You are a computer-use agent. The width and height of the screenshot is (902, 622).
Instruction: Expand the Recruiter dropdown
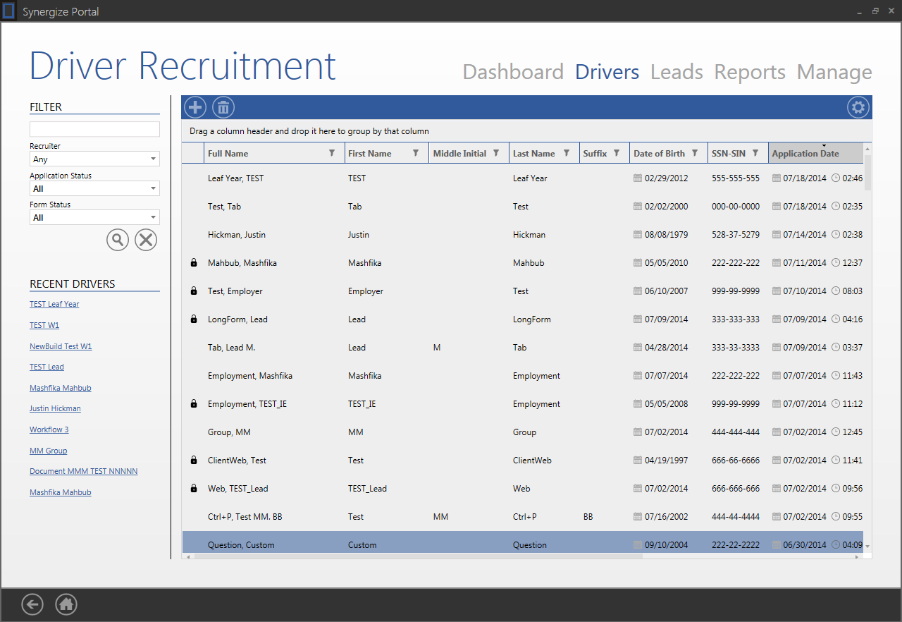coord(153,159)
